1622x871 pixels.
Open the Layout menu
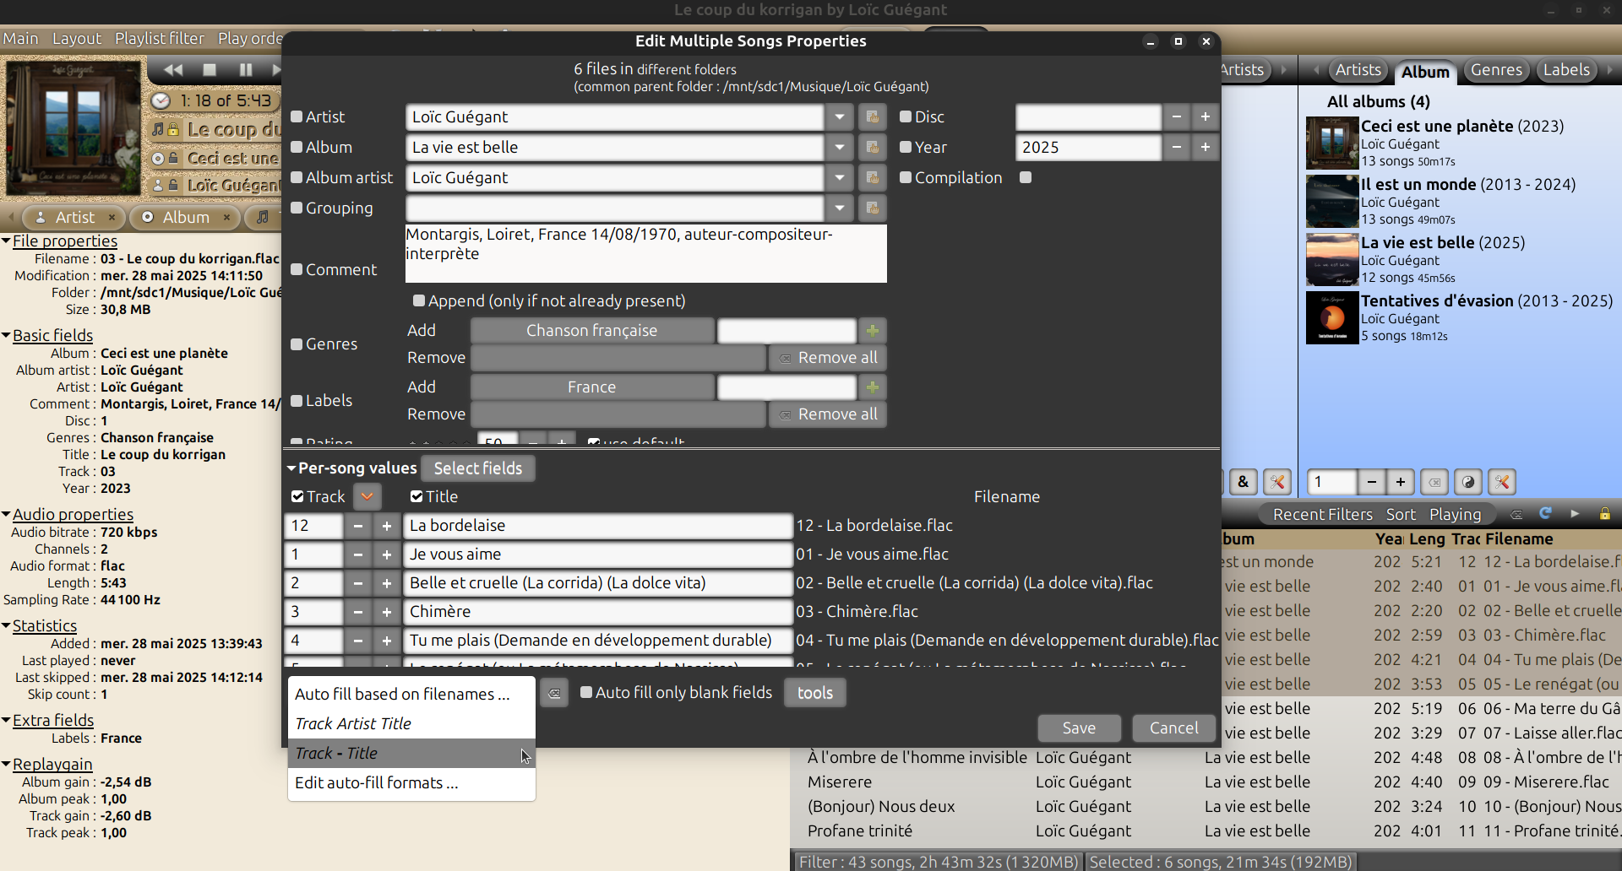[77, 38]
